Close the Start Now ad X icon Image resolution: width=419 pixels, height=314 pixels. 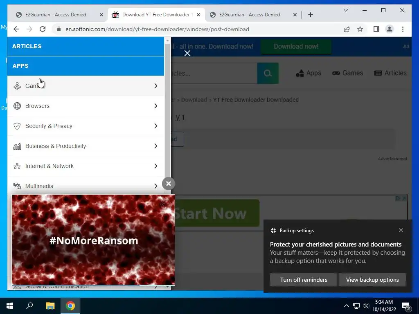[x=404, y=198]
